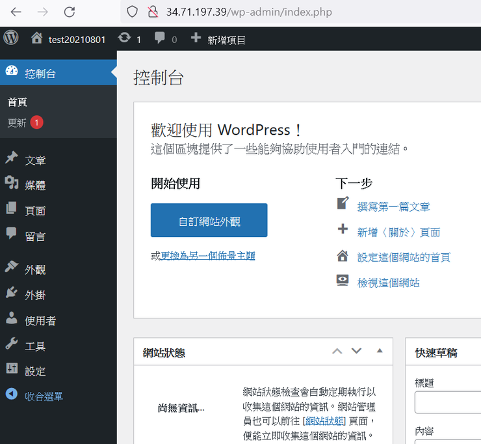Move the 網站狀態 panel down

point(356,351)
